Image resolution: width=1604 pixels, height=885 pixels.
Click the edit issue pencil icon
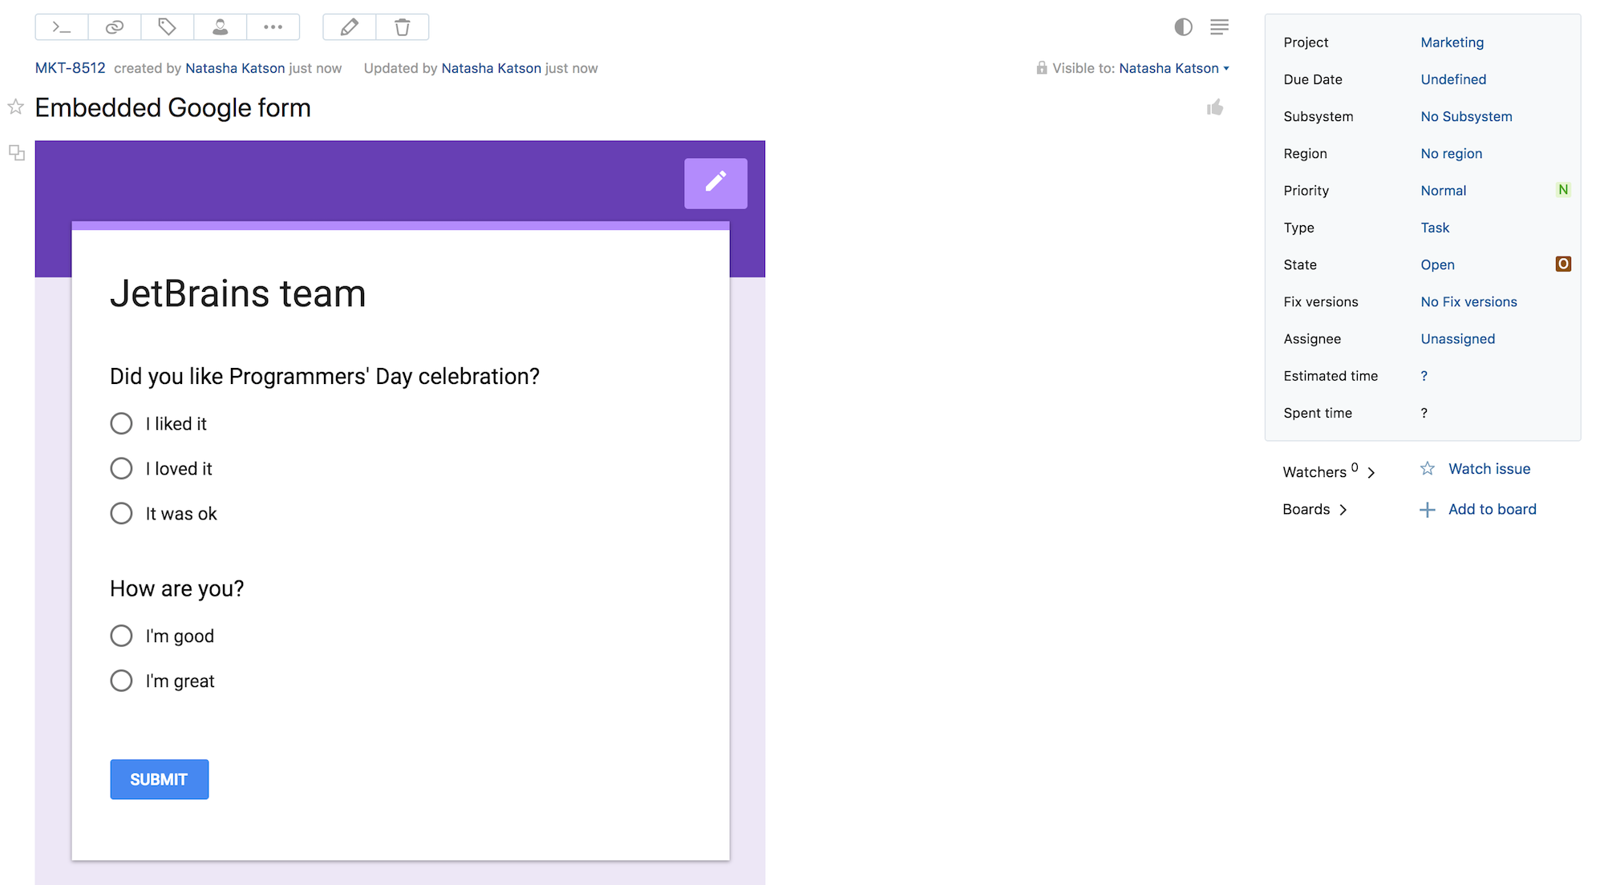click(349, 27)
